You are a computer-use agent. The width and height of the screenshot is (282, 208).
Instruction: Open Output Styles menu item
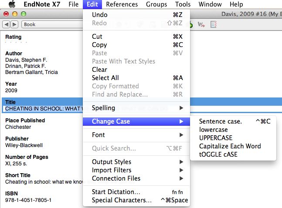click(136, 162)
